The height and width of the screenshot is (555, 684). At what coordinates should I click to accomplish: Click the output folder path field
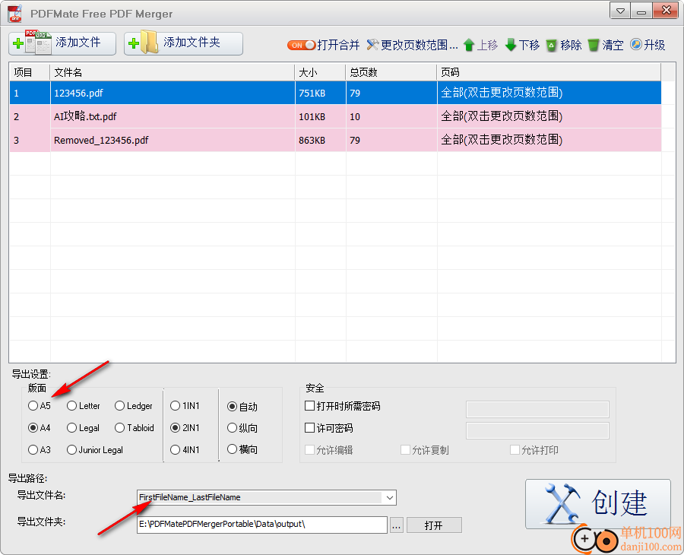[261, 525]
